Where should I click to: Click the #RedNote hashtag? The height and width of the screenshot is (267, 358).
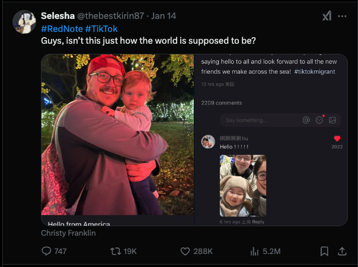tap(62, 29)
